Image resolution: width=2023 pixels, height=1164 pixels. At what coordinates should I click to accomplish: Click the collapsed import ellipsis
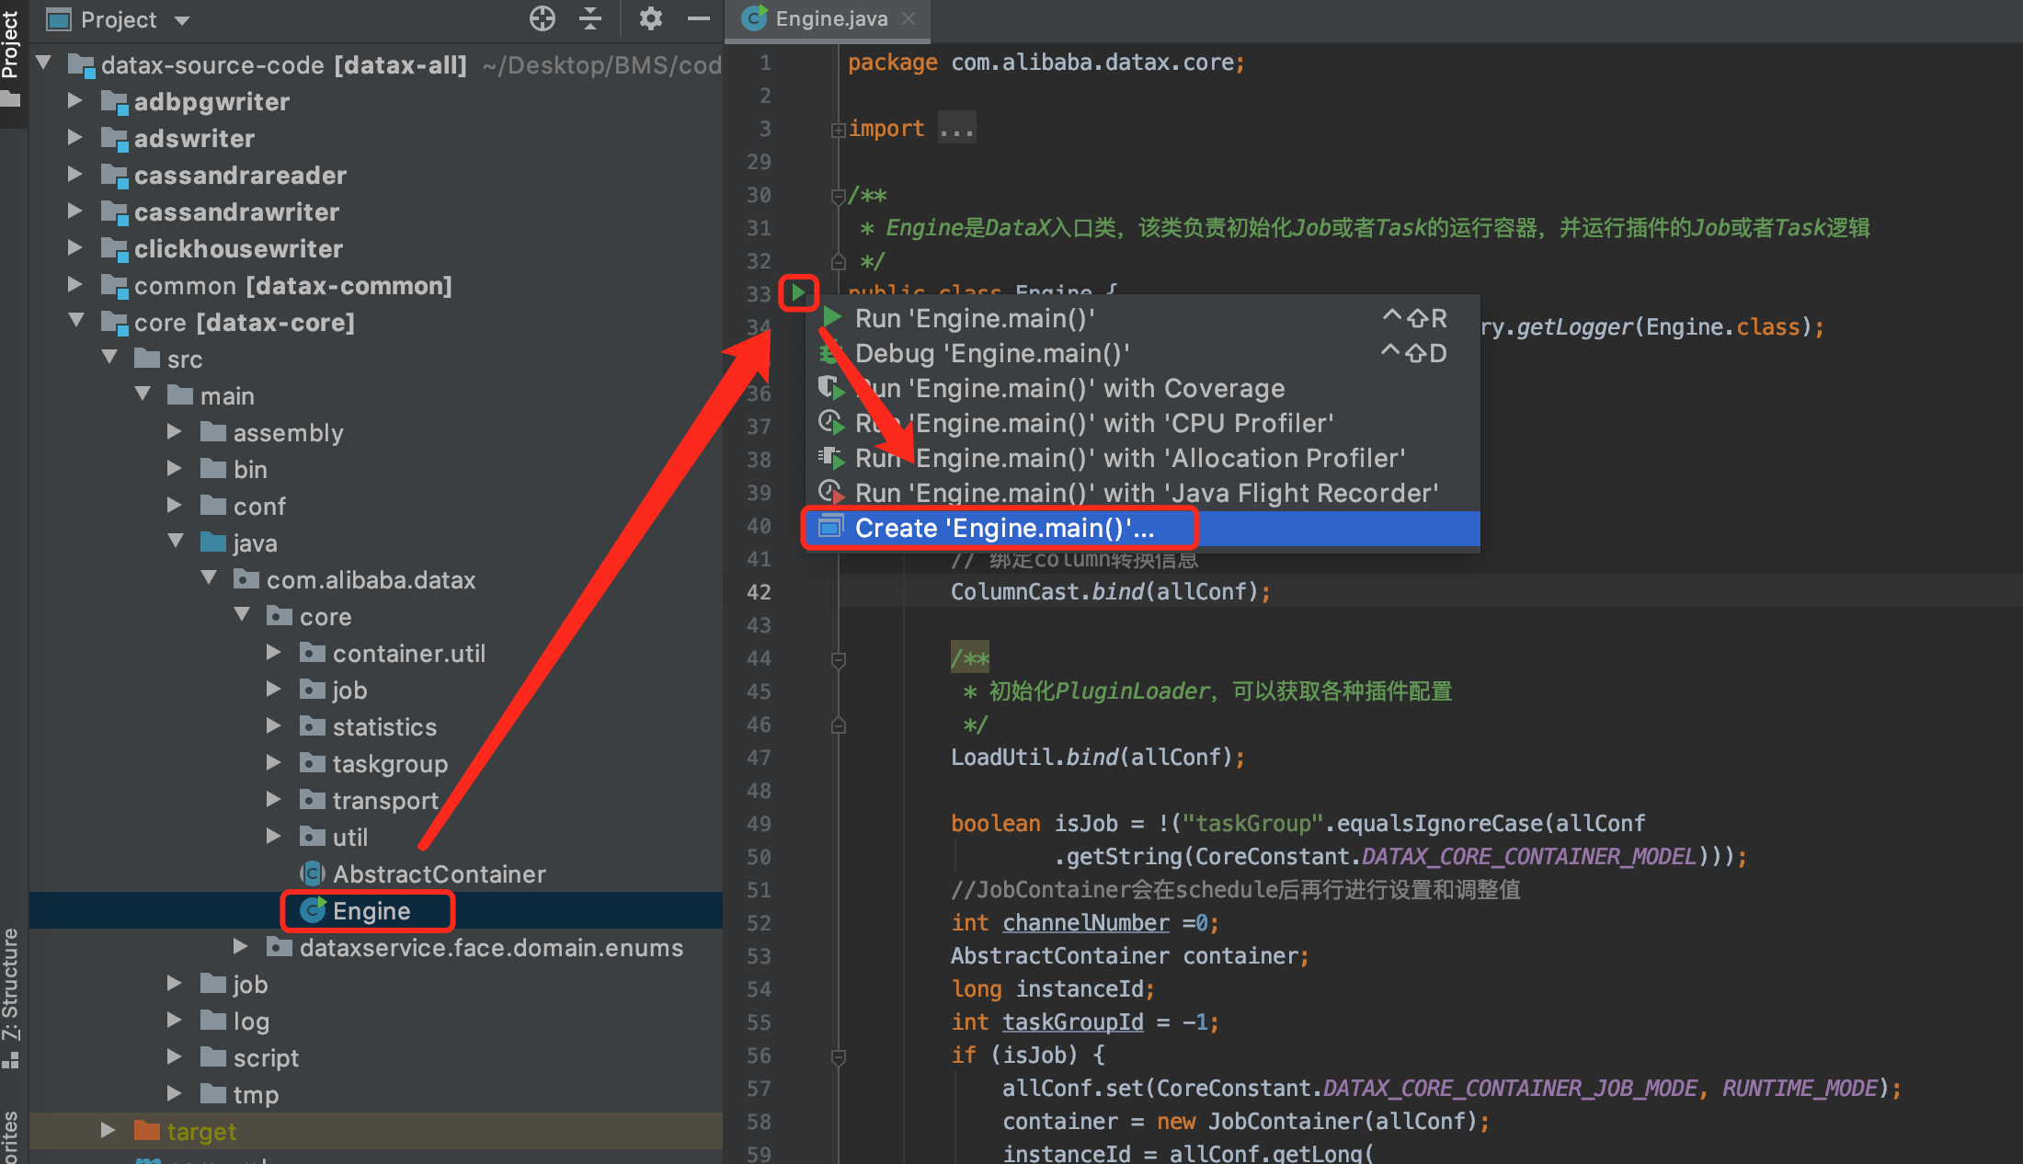pyautogui.click(x=956, y=129)
